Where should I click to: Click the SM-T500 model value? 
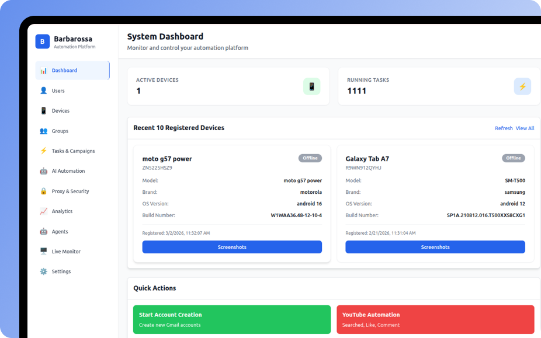(x=515, y=180)
